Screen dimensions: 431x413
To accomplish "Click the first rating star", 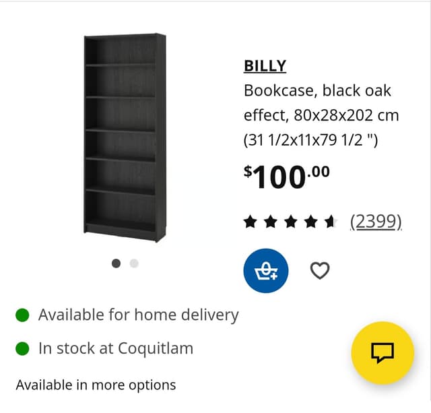I will (x=251, y=222).
